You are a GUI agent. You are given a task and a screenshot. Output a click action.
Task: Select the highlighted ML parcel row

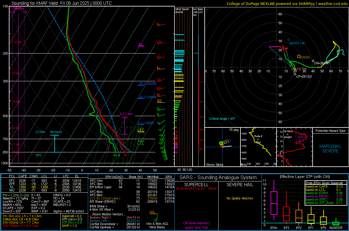click(x=45, y=187)
